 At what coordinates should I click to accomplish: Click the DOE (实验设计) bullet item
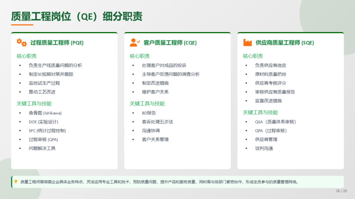pyautogui.click(x=43, y=122)
